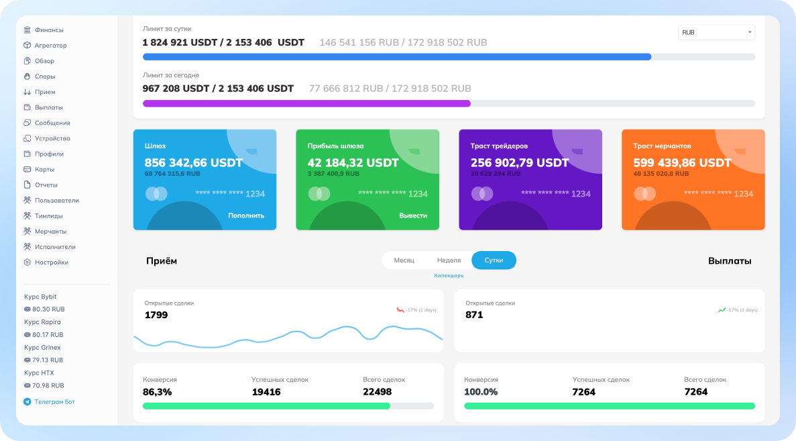
Task: Click the Выплаты wallet icon
Action: coord(27,107)
